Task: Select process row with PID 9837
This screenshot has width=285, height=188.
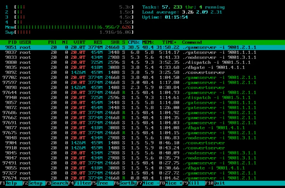Action: [143, 52]
